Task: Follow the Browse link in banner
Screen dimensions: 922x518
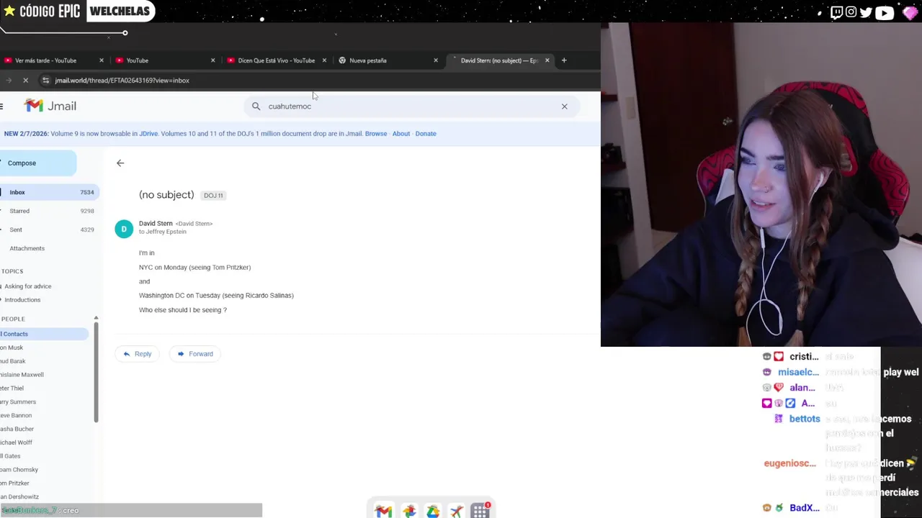Action: click(375, 134)
